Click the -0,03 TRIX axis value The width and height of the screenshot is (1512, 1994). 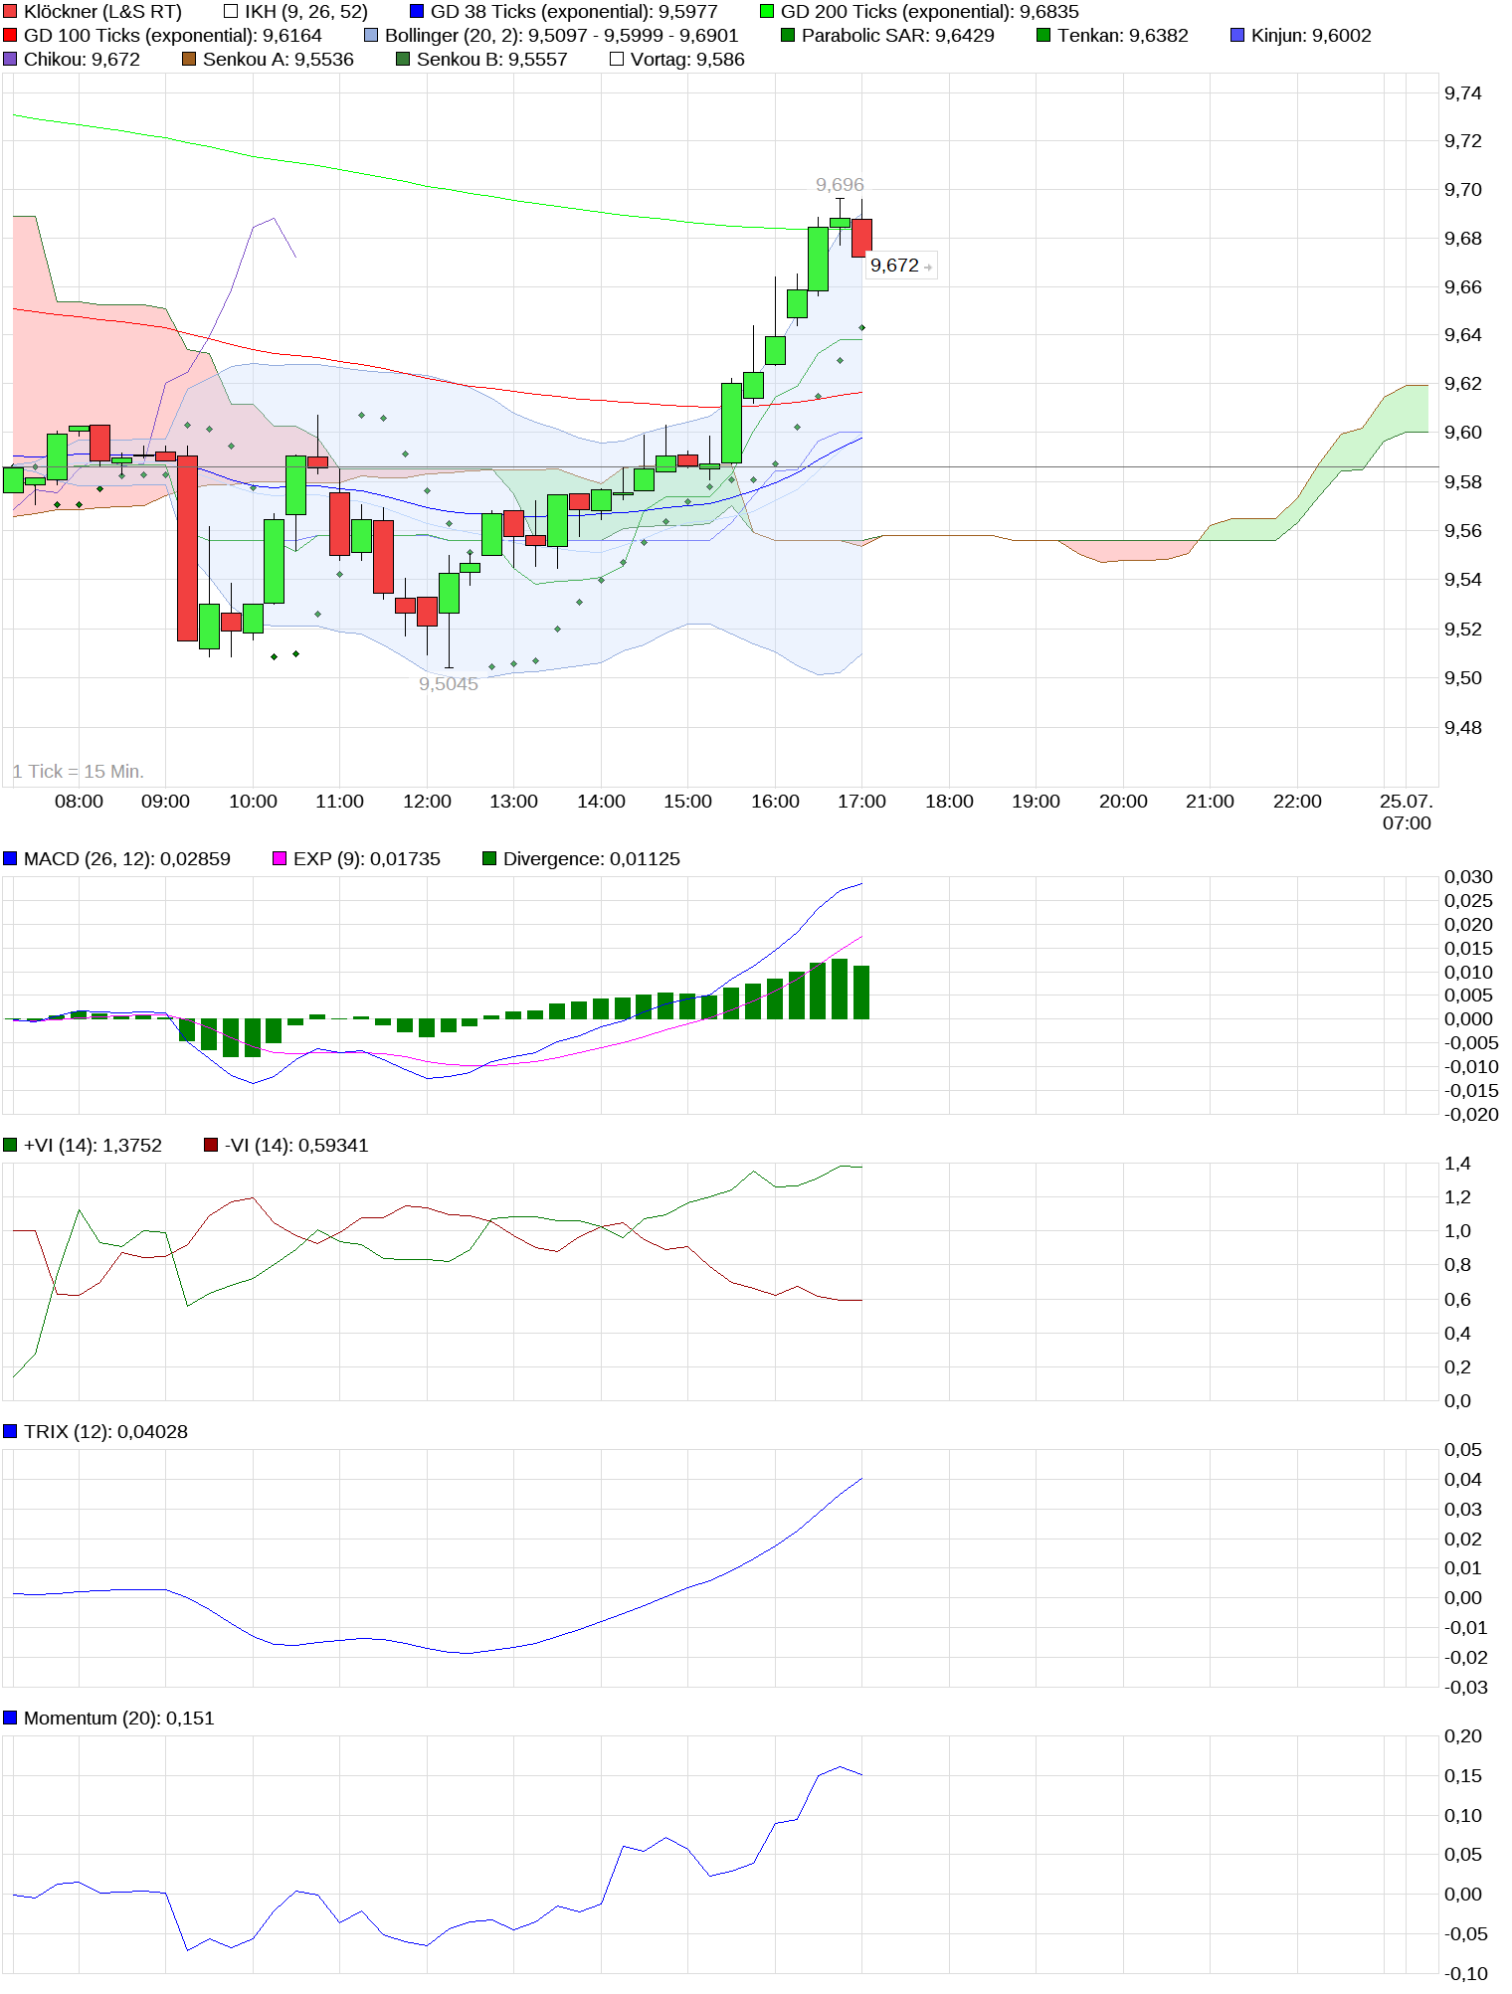coord(1466,1688)
